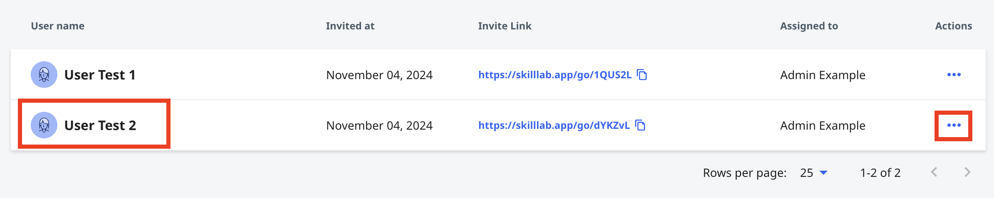
Task: Copy the dYKZvL invite link
Action: point(640,125)
